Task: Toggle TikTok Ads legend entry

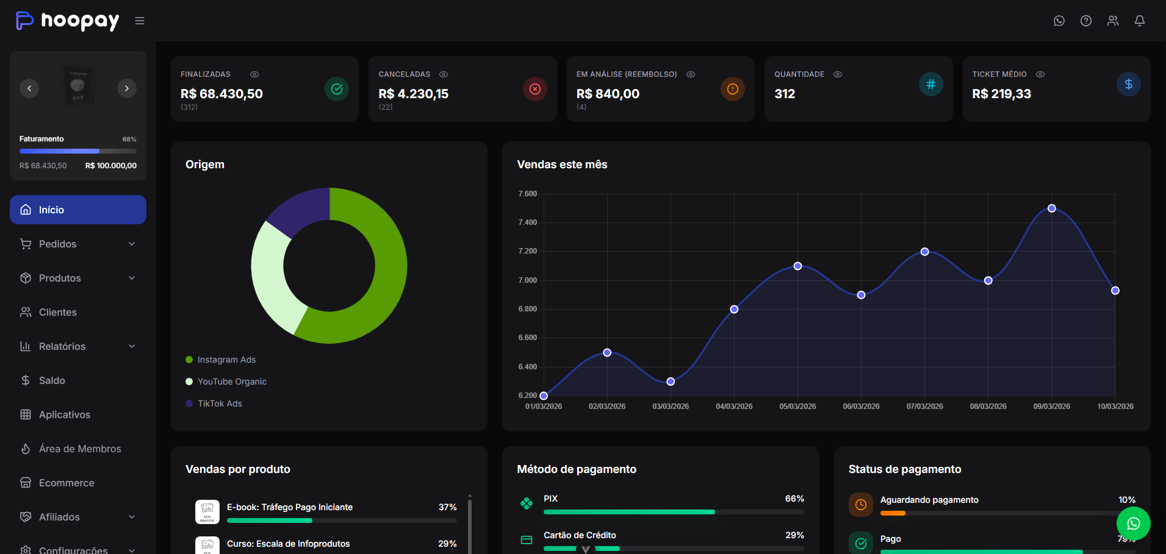Action: [214, 403]
